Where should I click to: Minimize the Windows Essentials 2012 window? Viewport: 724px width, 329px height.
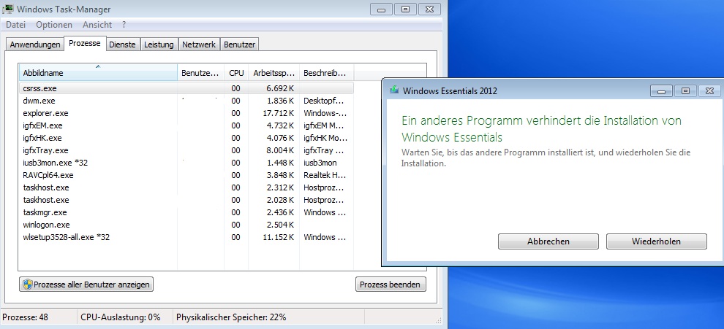662,90
